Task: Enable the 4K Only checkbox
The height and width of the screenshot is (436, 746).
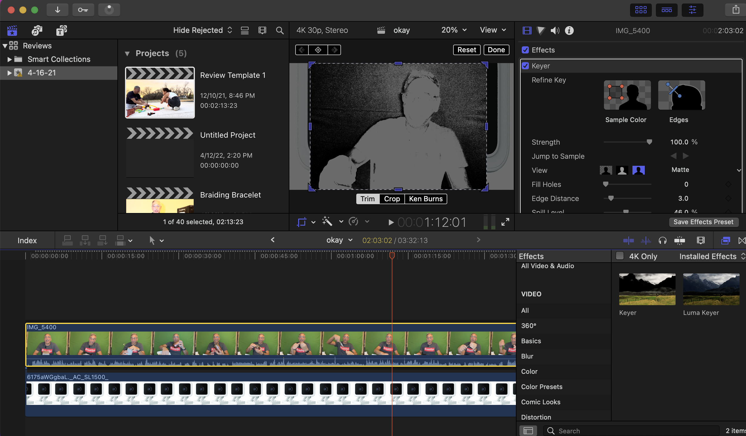Action: [x=620, y=256]
